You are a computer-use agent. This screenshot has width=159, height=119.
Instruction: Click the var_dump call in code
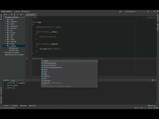click(x=43, y=49)
